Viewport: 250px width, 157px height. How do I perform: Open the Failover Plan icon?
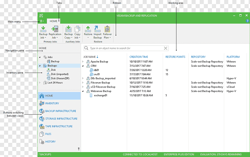coord(107,32)
